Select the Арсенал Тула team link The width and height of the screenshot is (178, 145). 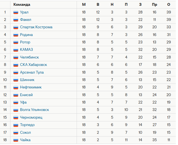point(32,72)
